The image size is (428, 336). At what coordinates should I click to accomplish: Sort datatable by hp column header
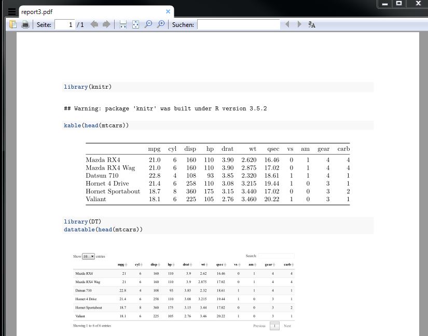(170, 264)
